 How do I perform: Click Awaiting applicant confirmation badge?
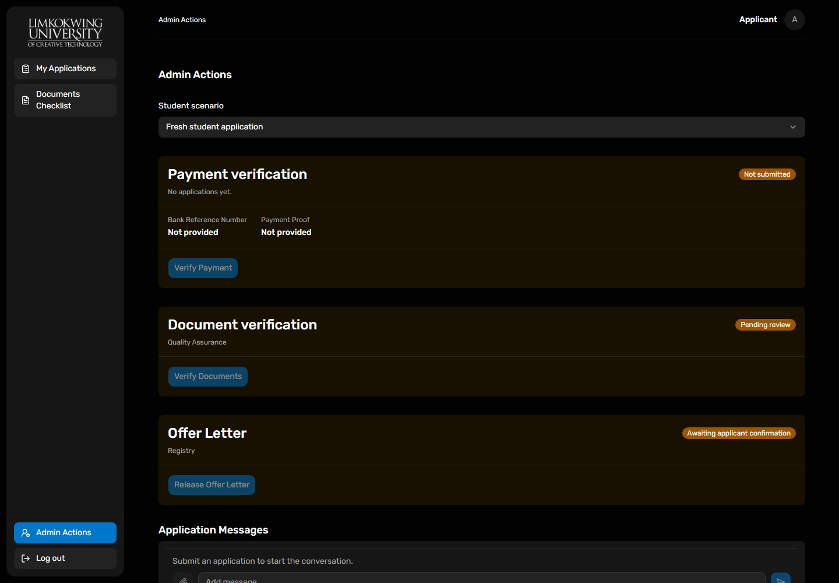[x=739, y=433]
